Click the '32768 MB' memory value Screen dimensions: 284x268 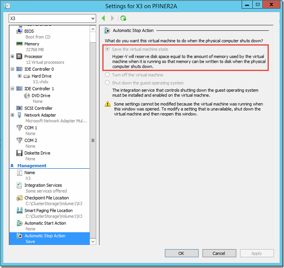click(35, 50)
